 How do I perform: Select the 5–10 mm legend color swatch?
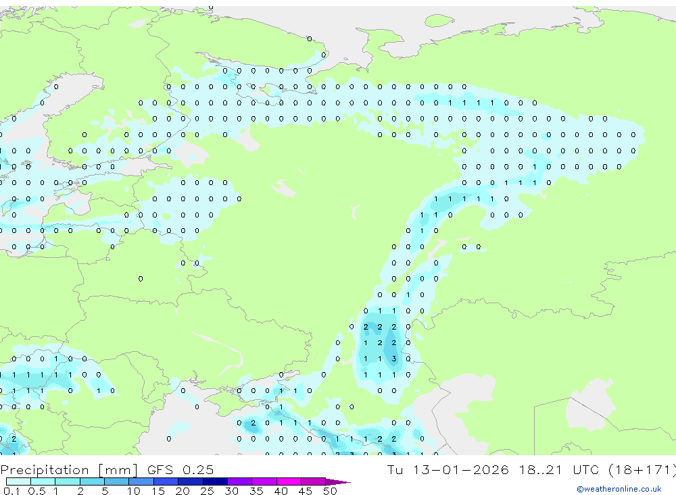(116, 481)
